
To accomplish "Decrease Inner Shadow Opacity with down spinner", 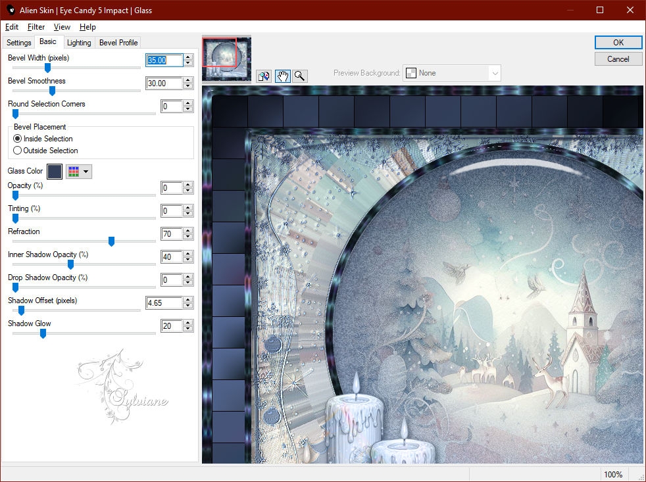I will 188,260.
